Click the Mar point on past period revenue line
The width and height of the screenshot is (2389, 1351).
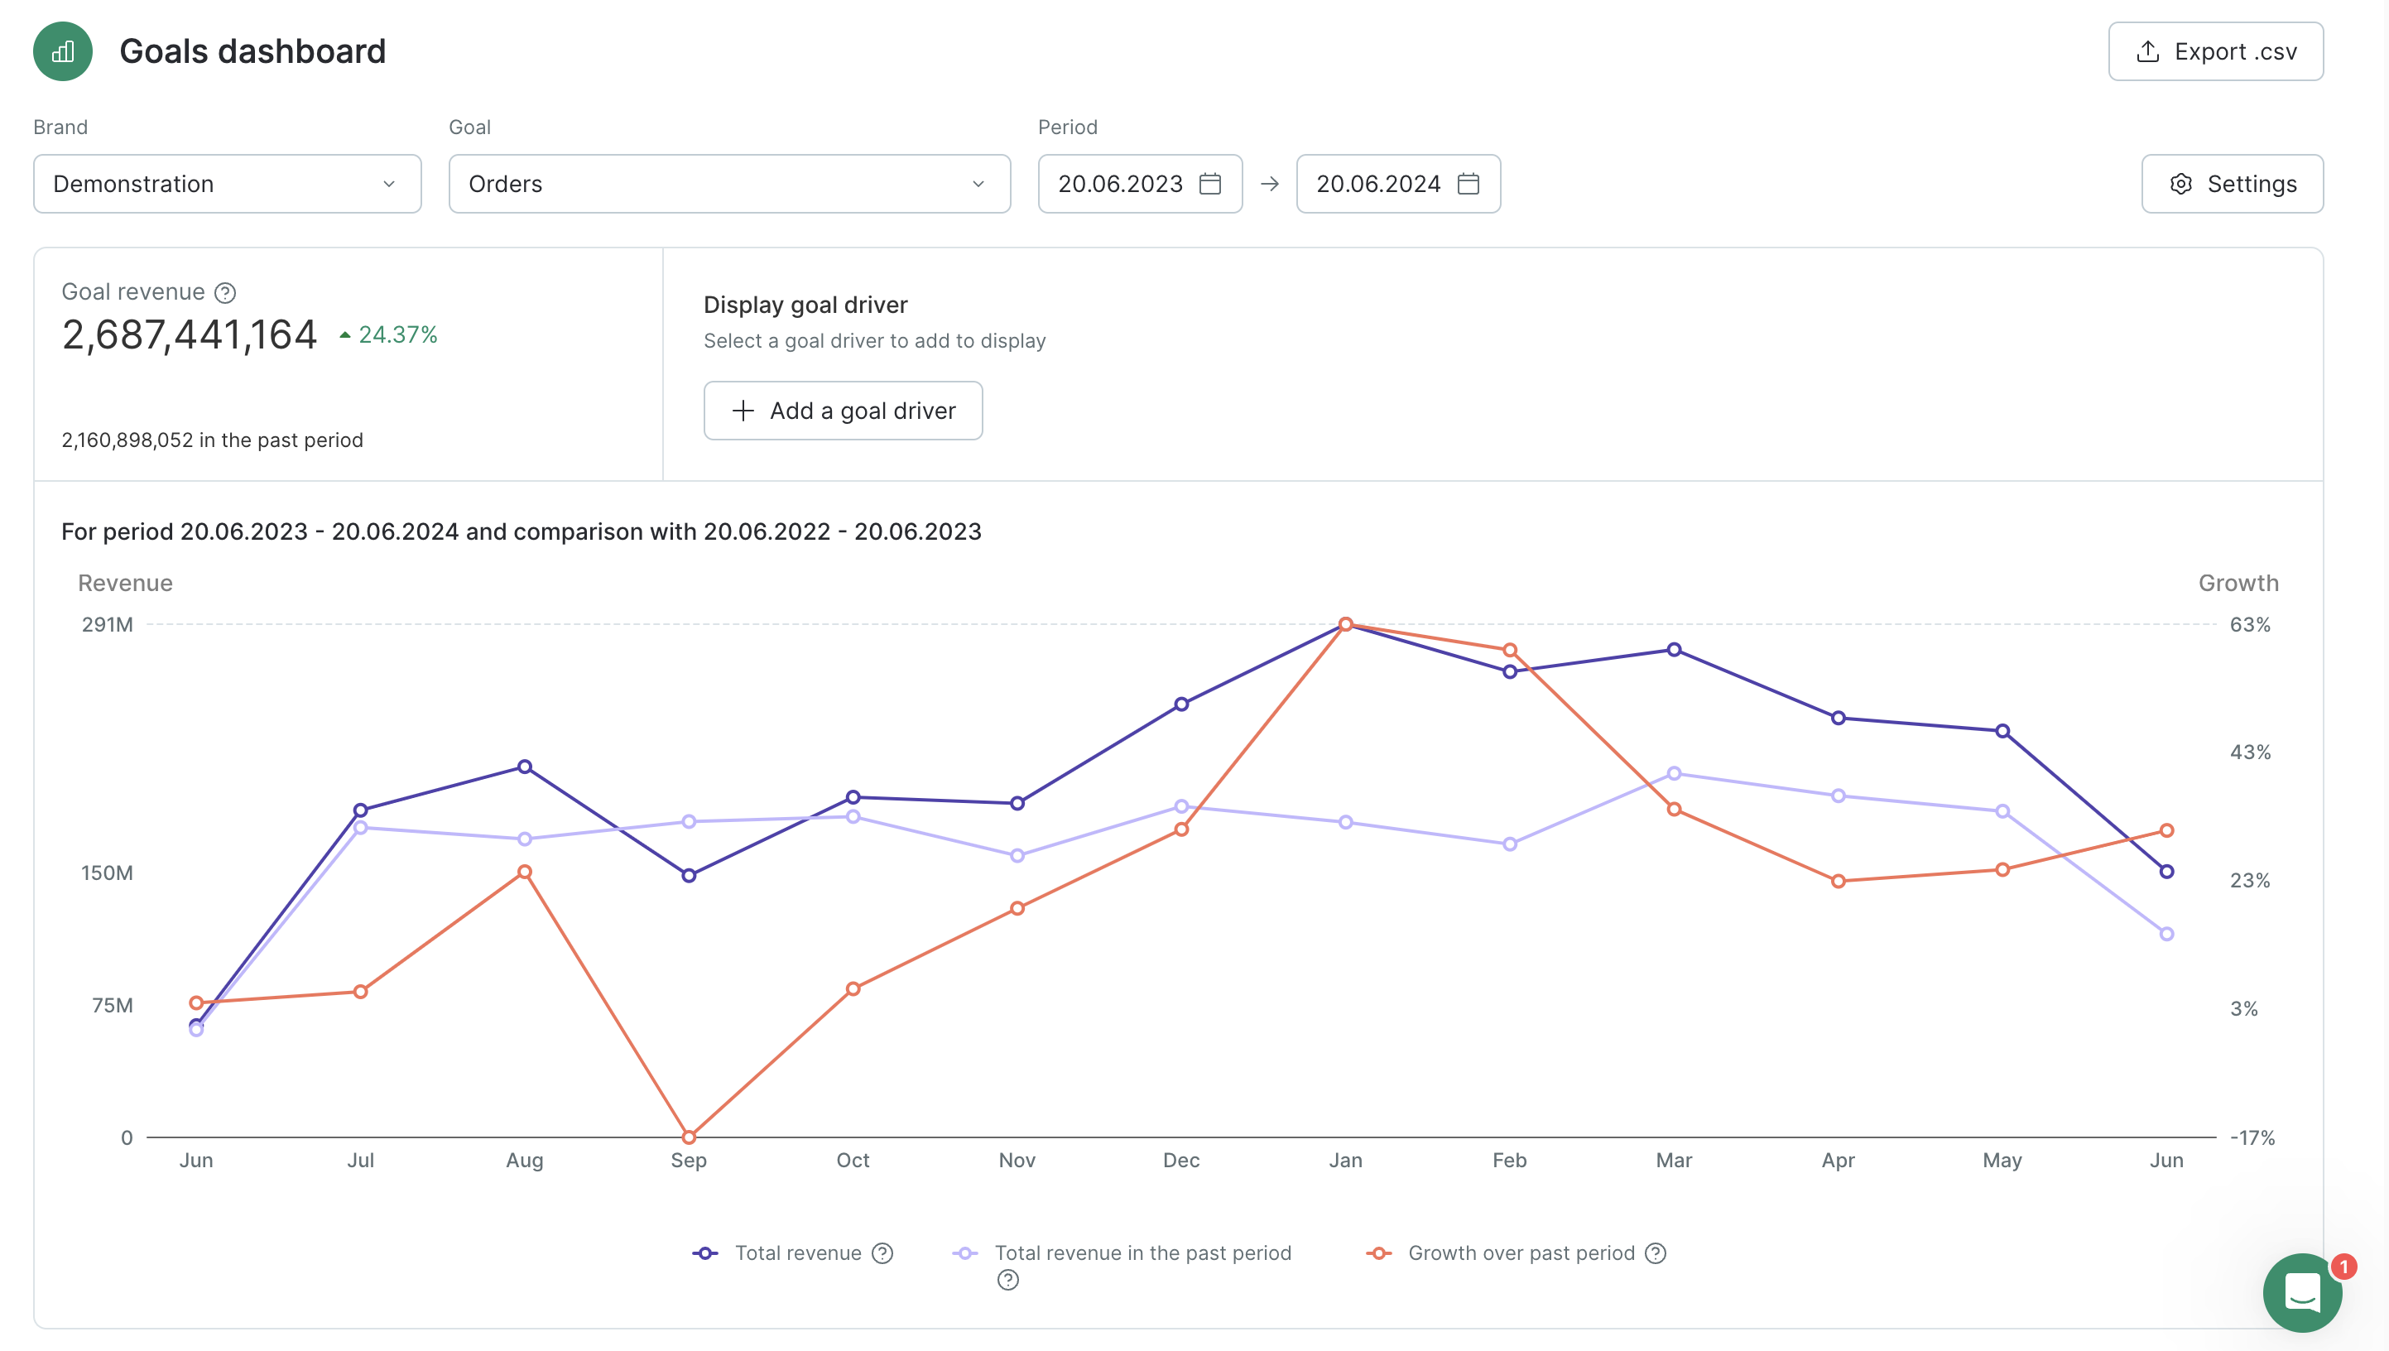[1674, 773]
